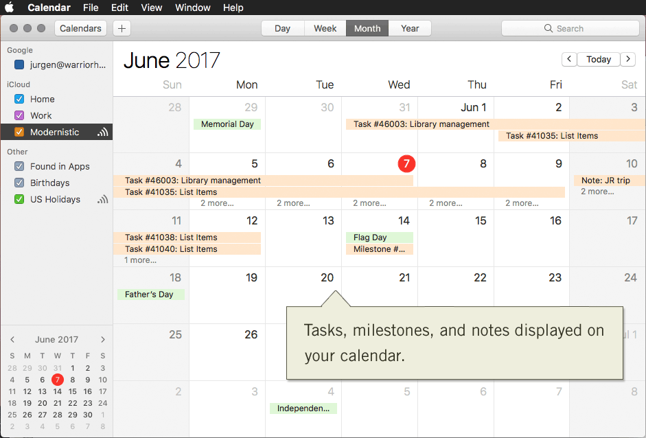Screen dimensions: 646x438
Task: Expand '1 more...' events on Sunday June 11
Action: [x=141, y=260]
